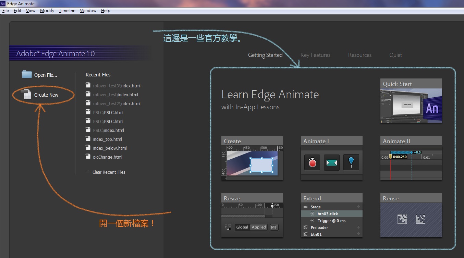Image resolution: width=464 pixels, height=258 pixels.
Task: Click the left gear symbol in Reuse card
Action: (x=402, y=219)
